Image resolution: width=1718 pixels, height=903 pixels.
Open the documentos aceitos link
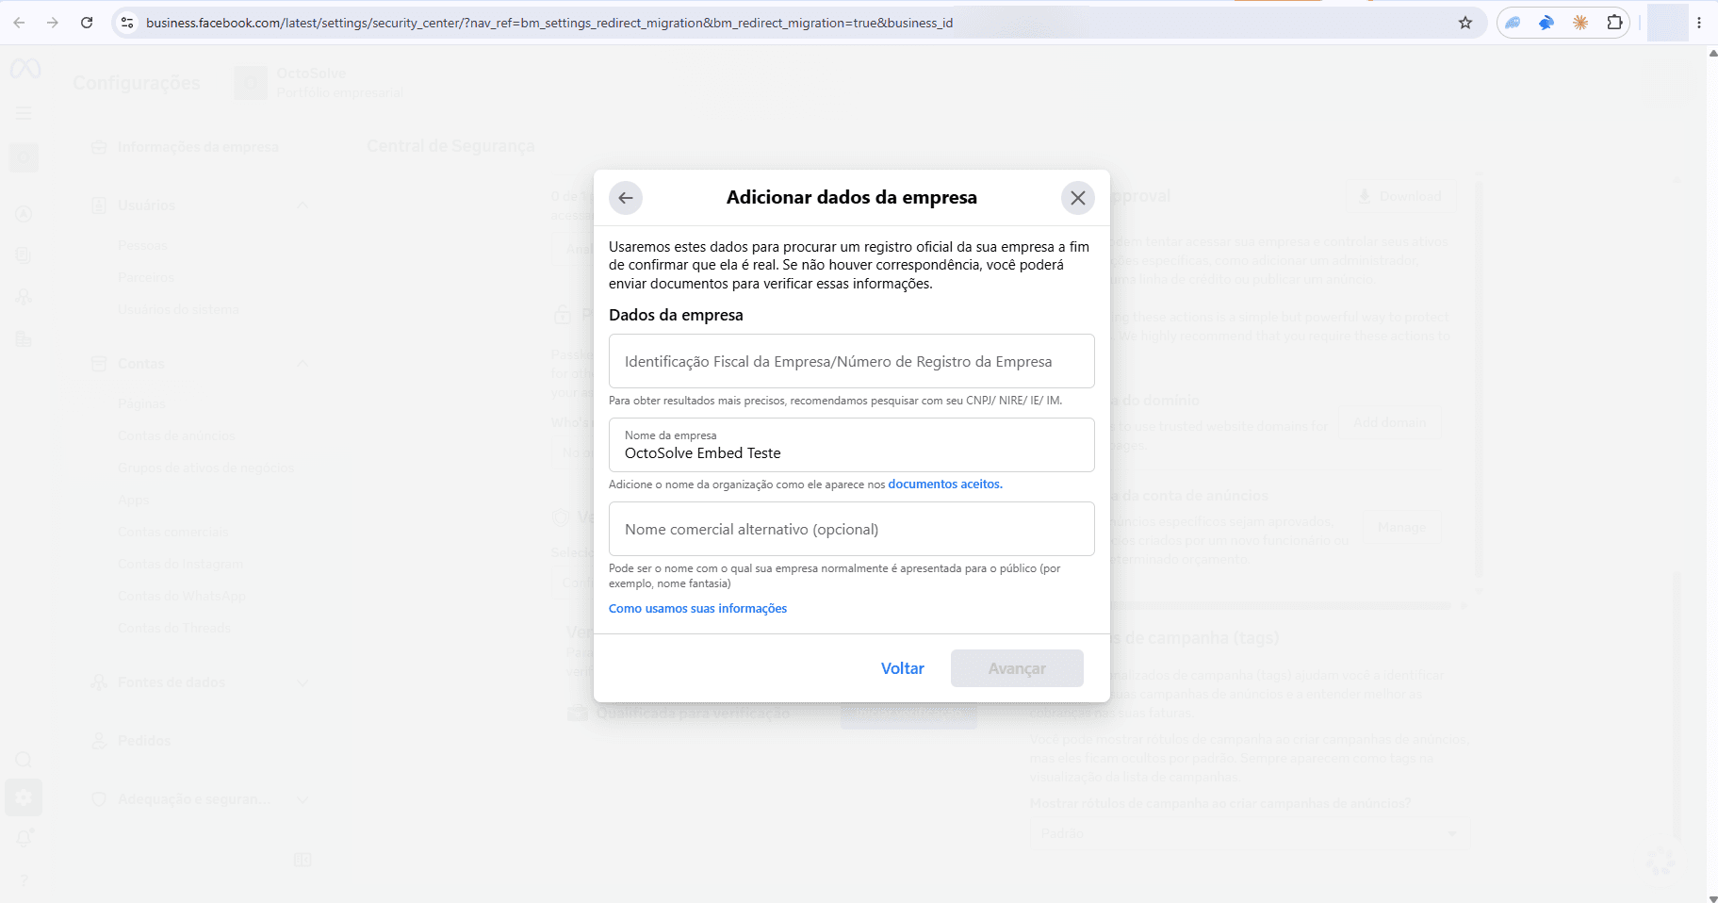[945, 484]
